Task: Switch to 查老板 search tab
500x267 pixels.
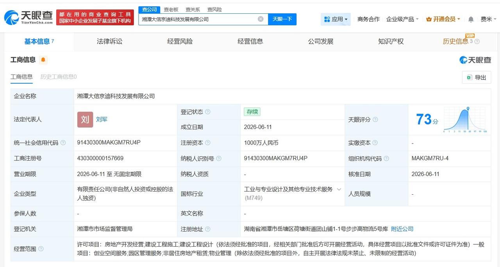Action: [x=171, y=9]
